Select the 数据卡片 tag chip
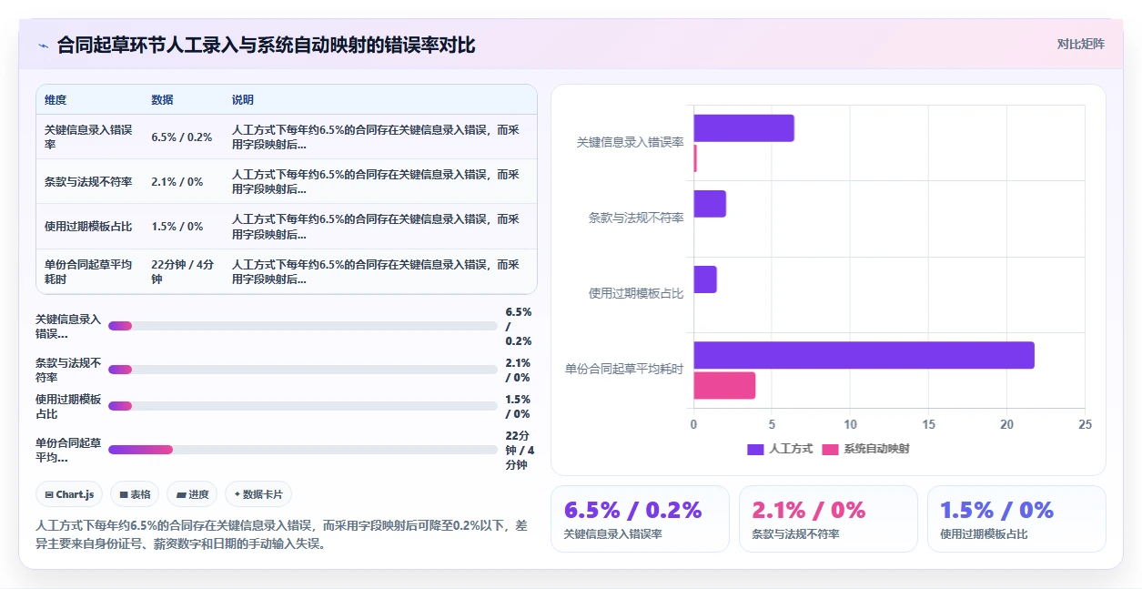This screenshot has height=589, width=1142. click(x=258, y=494)
